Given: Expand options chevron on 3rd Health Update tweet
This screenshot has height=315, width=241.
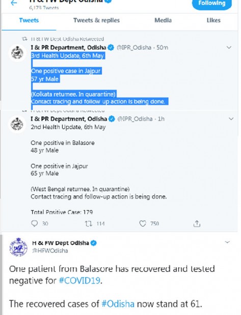Looking at the screenshot, I should [x=229, y=47].
